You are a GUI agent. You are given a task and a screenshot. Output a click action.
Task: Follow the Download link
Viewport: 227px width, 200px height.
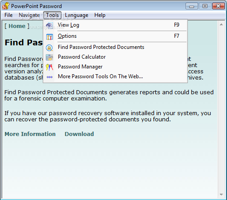pyautogui.click(x=79, y=134)
